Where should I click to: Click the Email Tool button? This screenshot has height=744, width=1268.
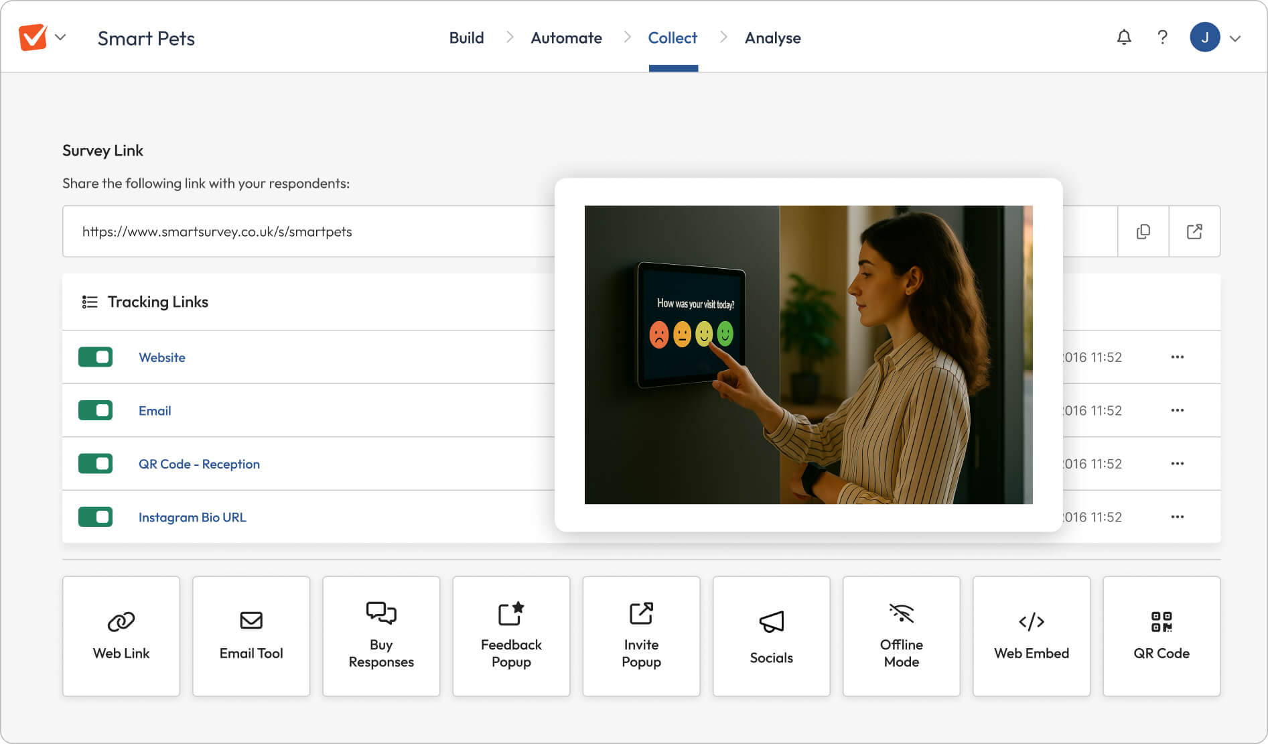coord(251,636)
